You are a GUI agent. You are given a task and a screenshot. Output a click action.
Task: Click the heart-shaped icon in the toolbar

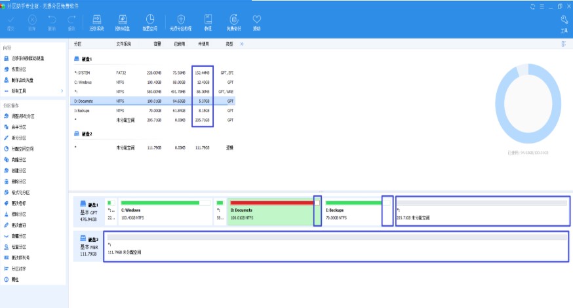click(x=256, y=22)
